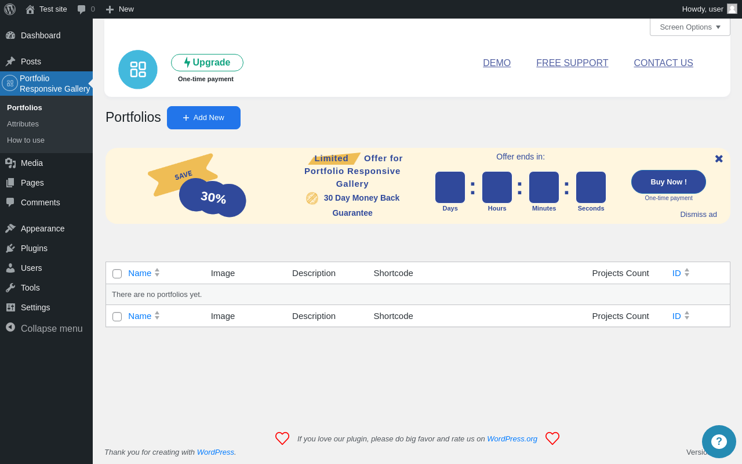The width and height of the screenshot is (742, 464).
Task: Click the user avatar next to Howdy, user
Action: click(732, 9)
